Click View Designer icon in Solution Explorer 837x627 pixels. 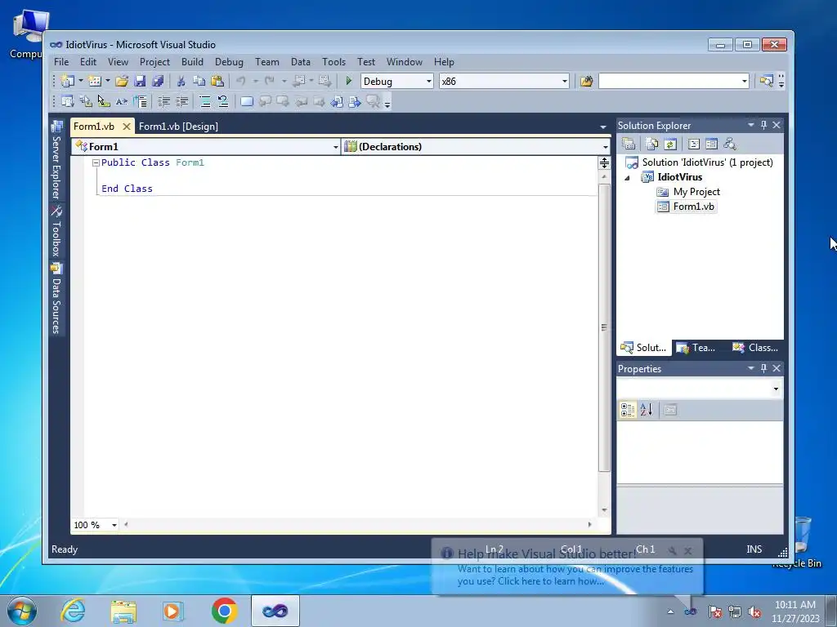(712, 144)
